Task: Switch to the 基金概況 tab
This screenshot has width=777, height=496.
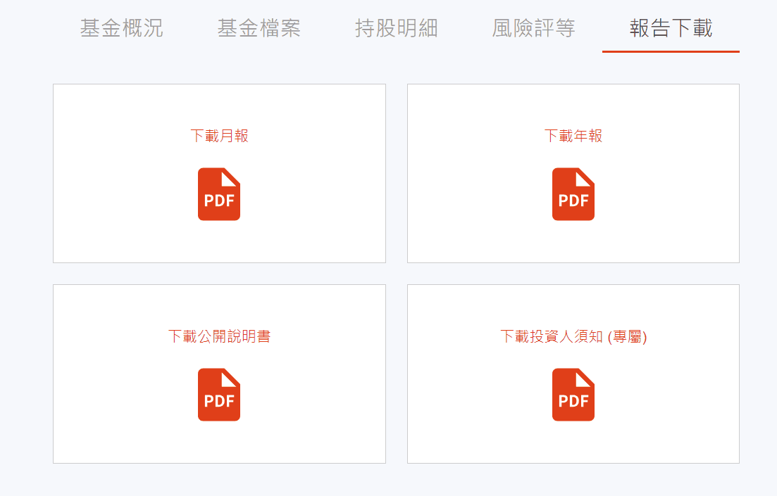Action: [x=121, y=27]
